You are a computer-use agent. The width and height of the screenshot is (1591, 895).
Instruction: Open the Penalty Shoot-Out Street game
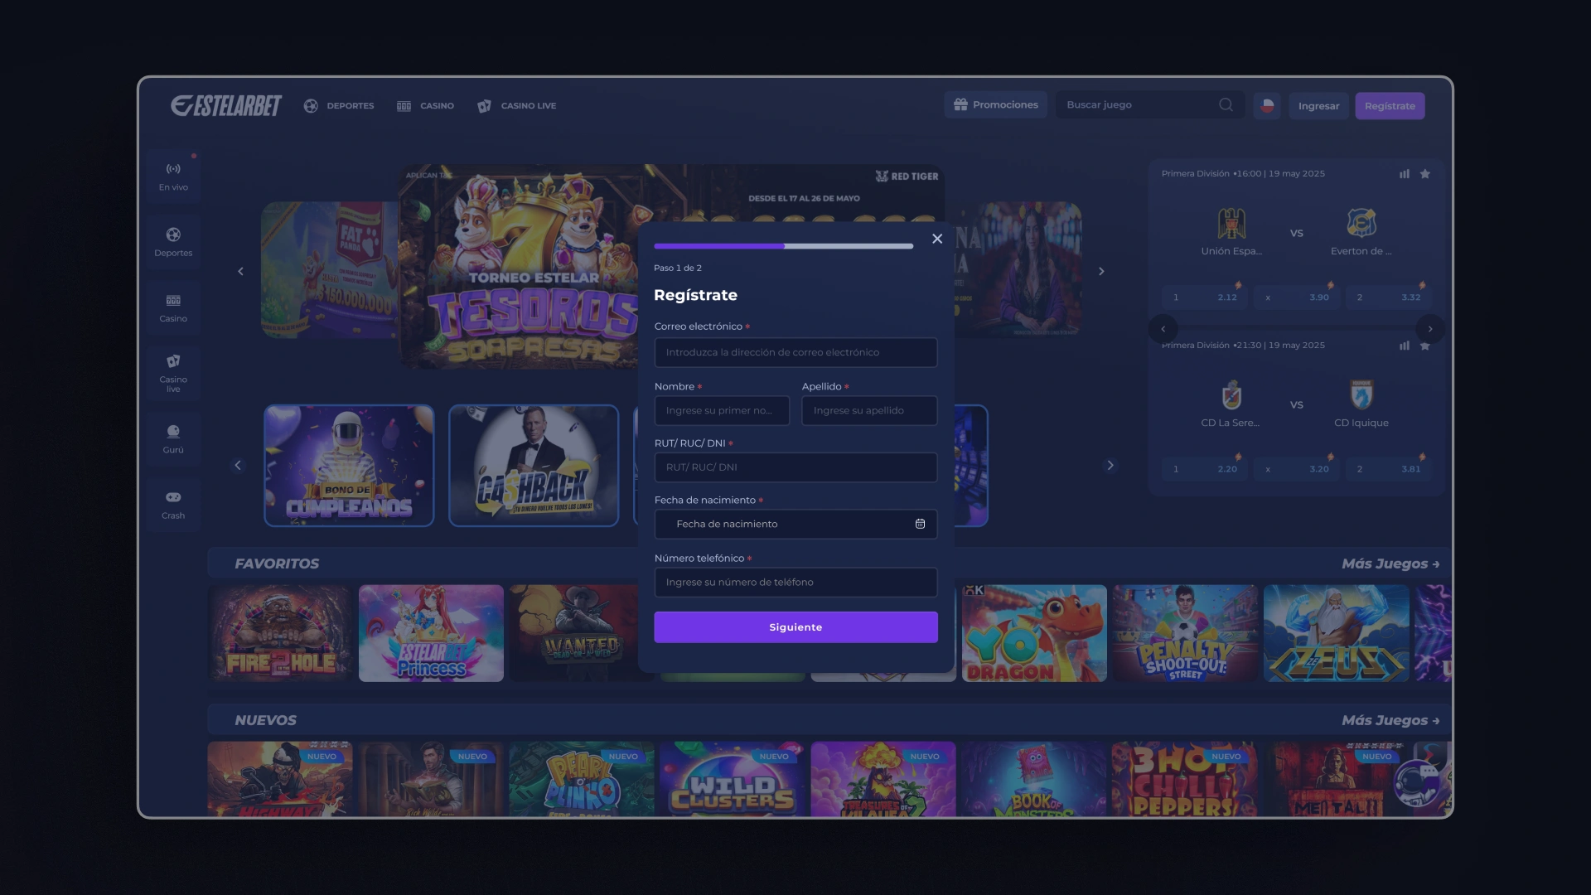(1185, 633)
